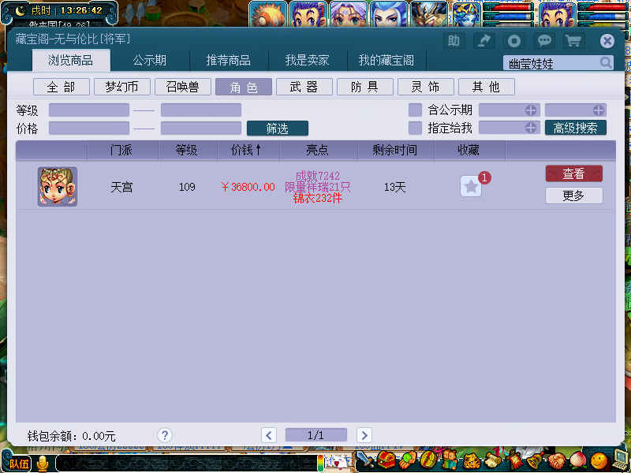Sort listings by 价钱 column header

coord(248,150)
